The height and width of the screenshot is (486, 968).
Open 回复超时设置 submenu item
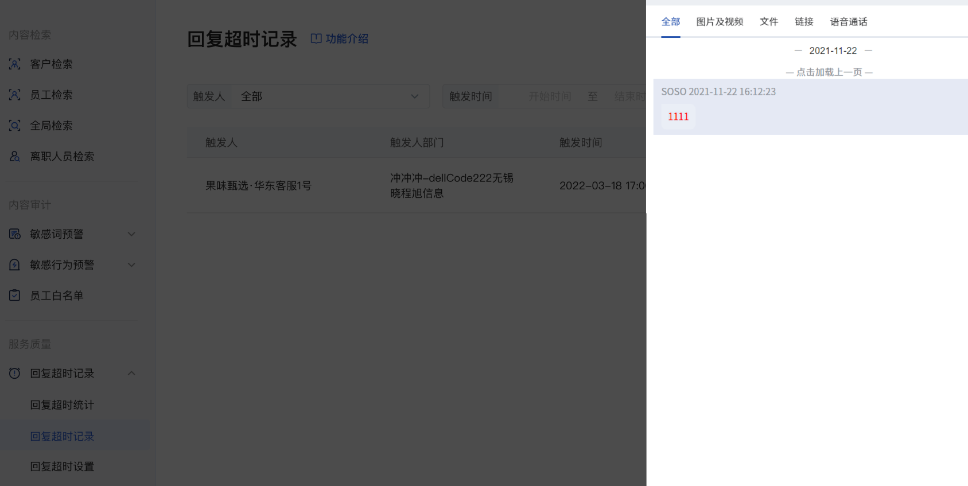pos(62,466)
